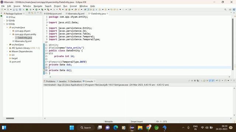Select the 01Prac project
The width and height of the screenshot is (236, 132).
[12, 17]
